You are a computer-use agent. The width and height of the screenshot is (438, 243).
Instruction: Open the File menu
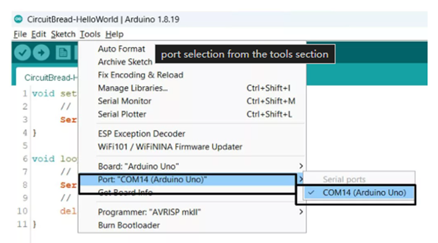20,34
